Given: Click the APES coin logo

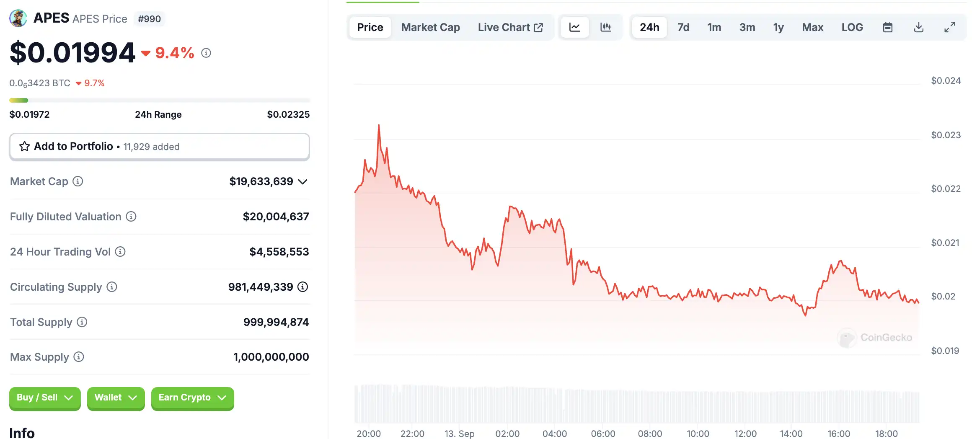Looking at the screenshot, I should tap(18, 18).
